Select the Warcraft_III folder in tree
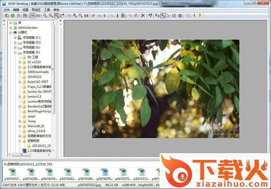Image resolution: width=271 pixels, height=189 pixels. (36, 126)
